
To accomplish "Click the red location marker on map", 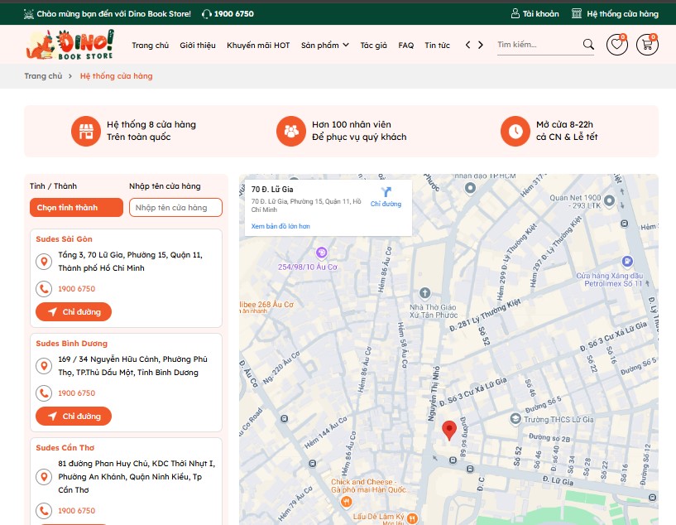I will coord(449,431).
